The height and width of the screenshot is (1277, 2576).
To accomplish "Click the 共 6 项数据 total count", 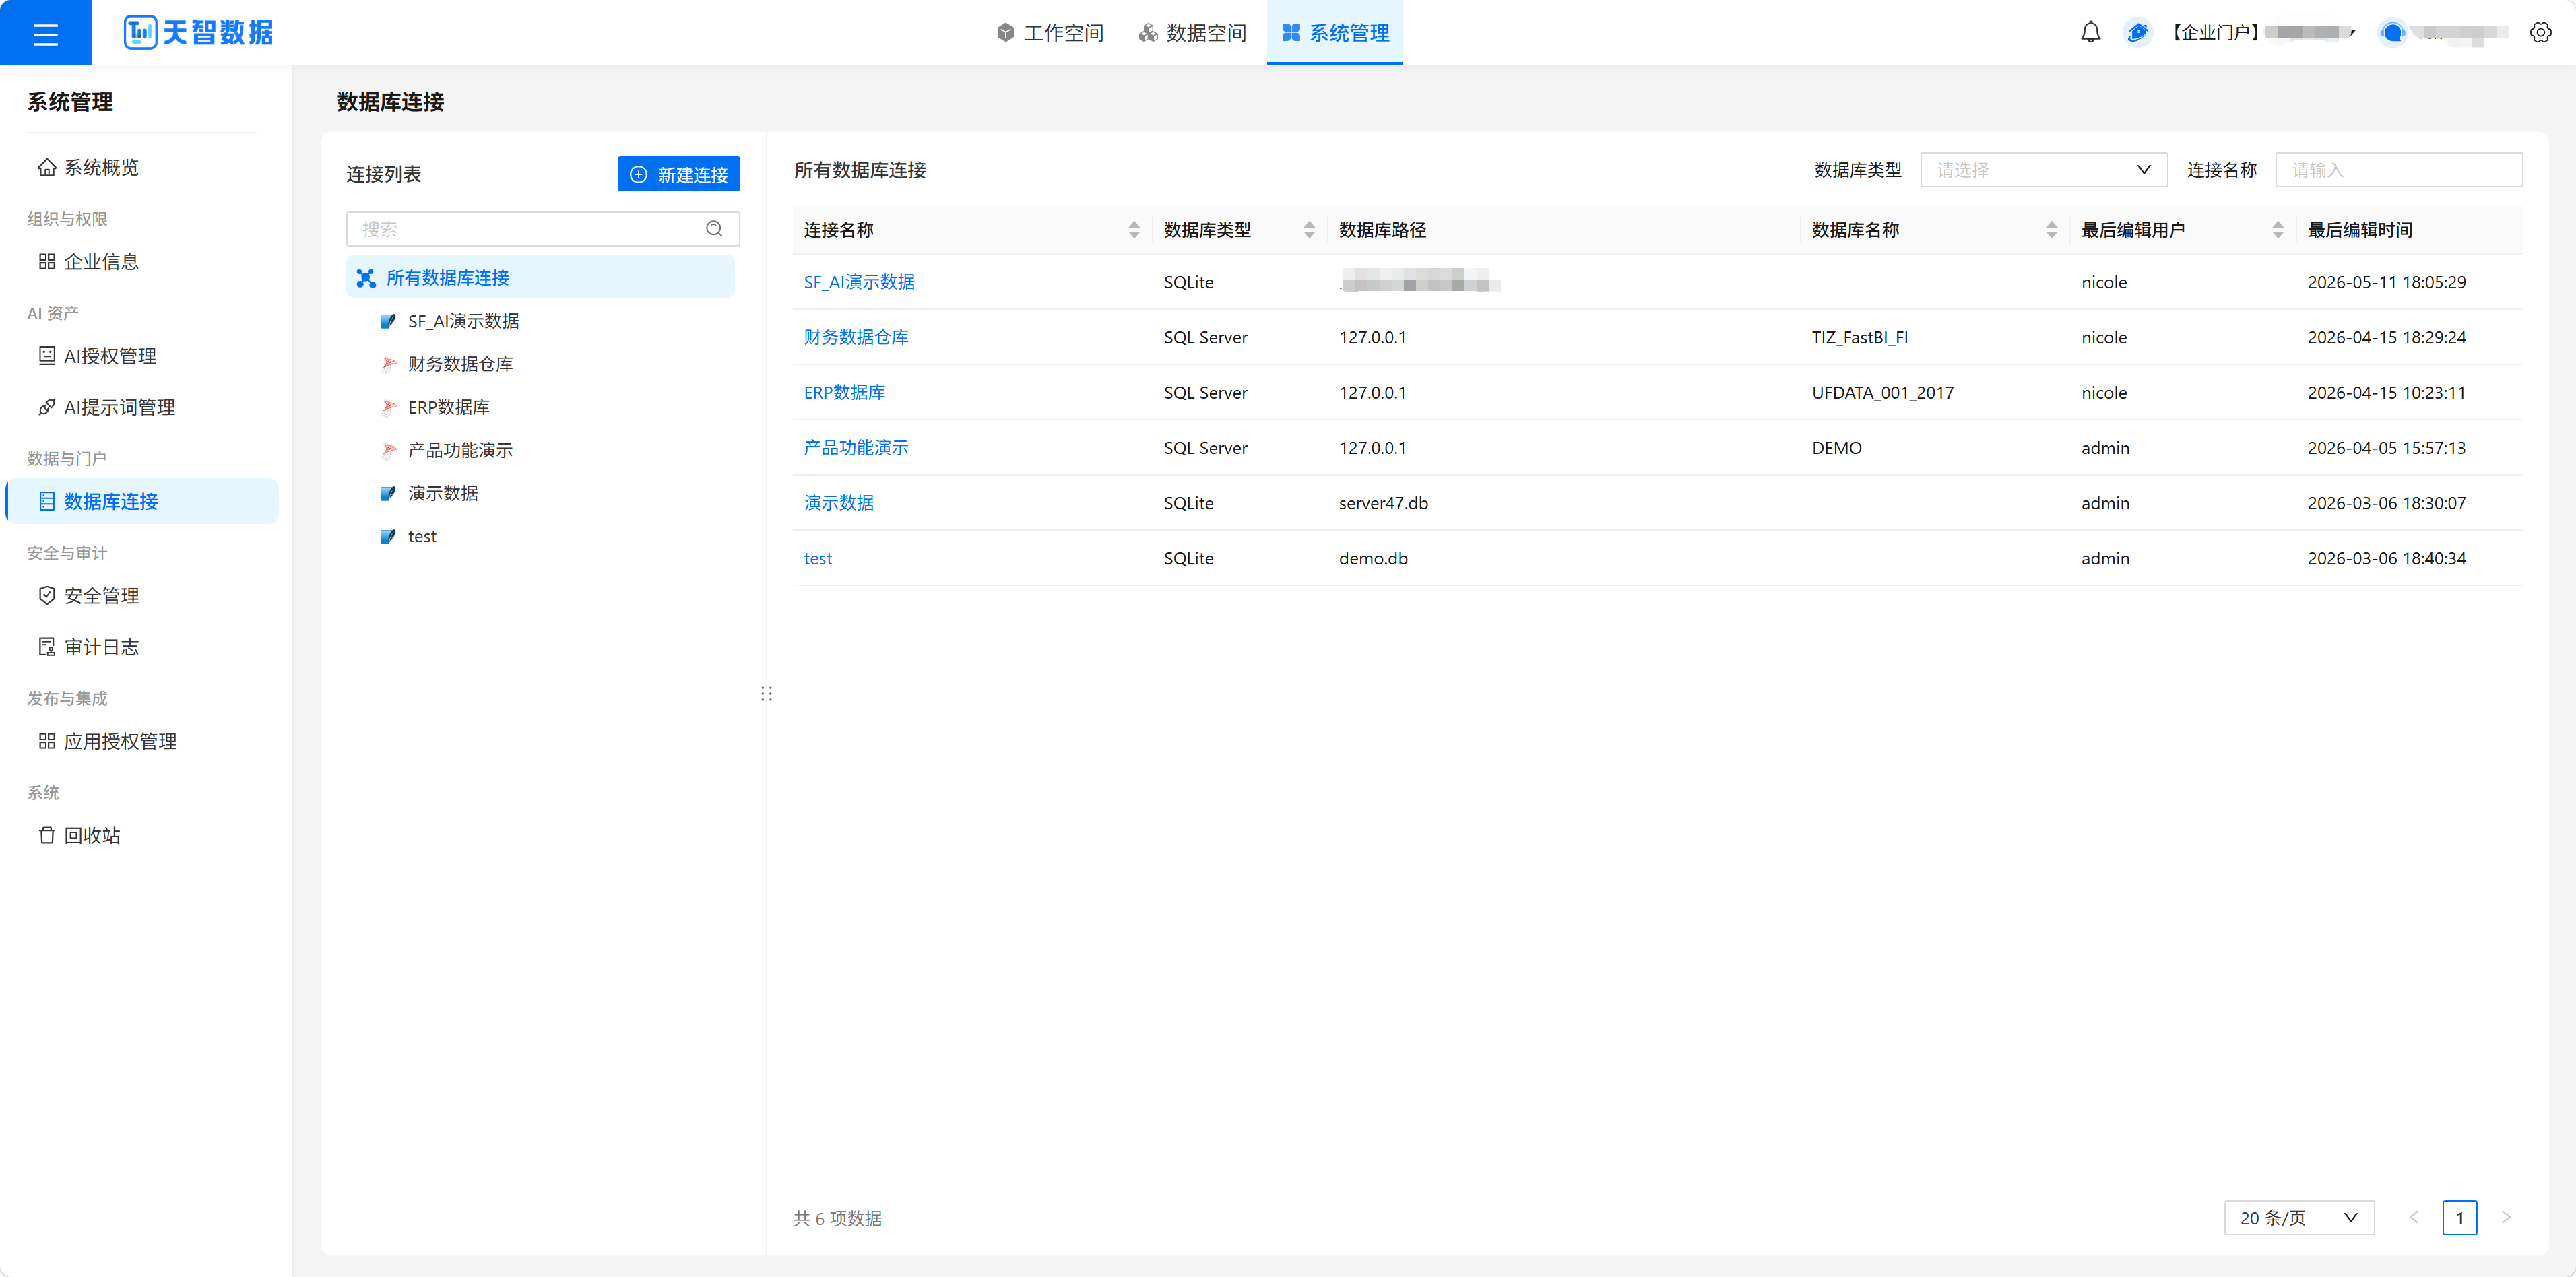I will (x=838, y=1218).
